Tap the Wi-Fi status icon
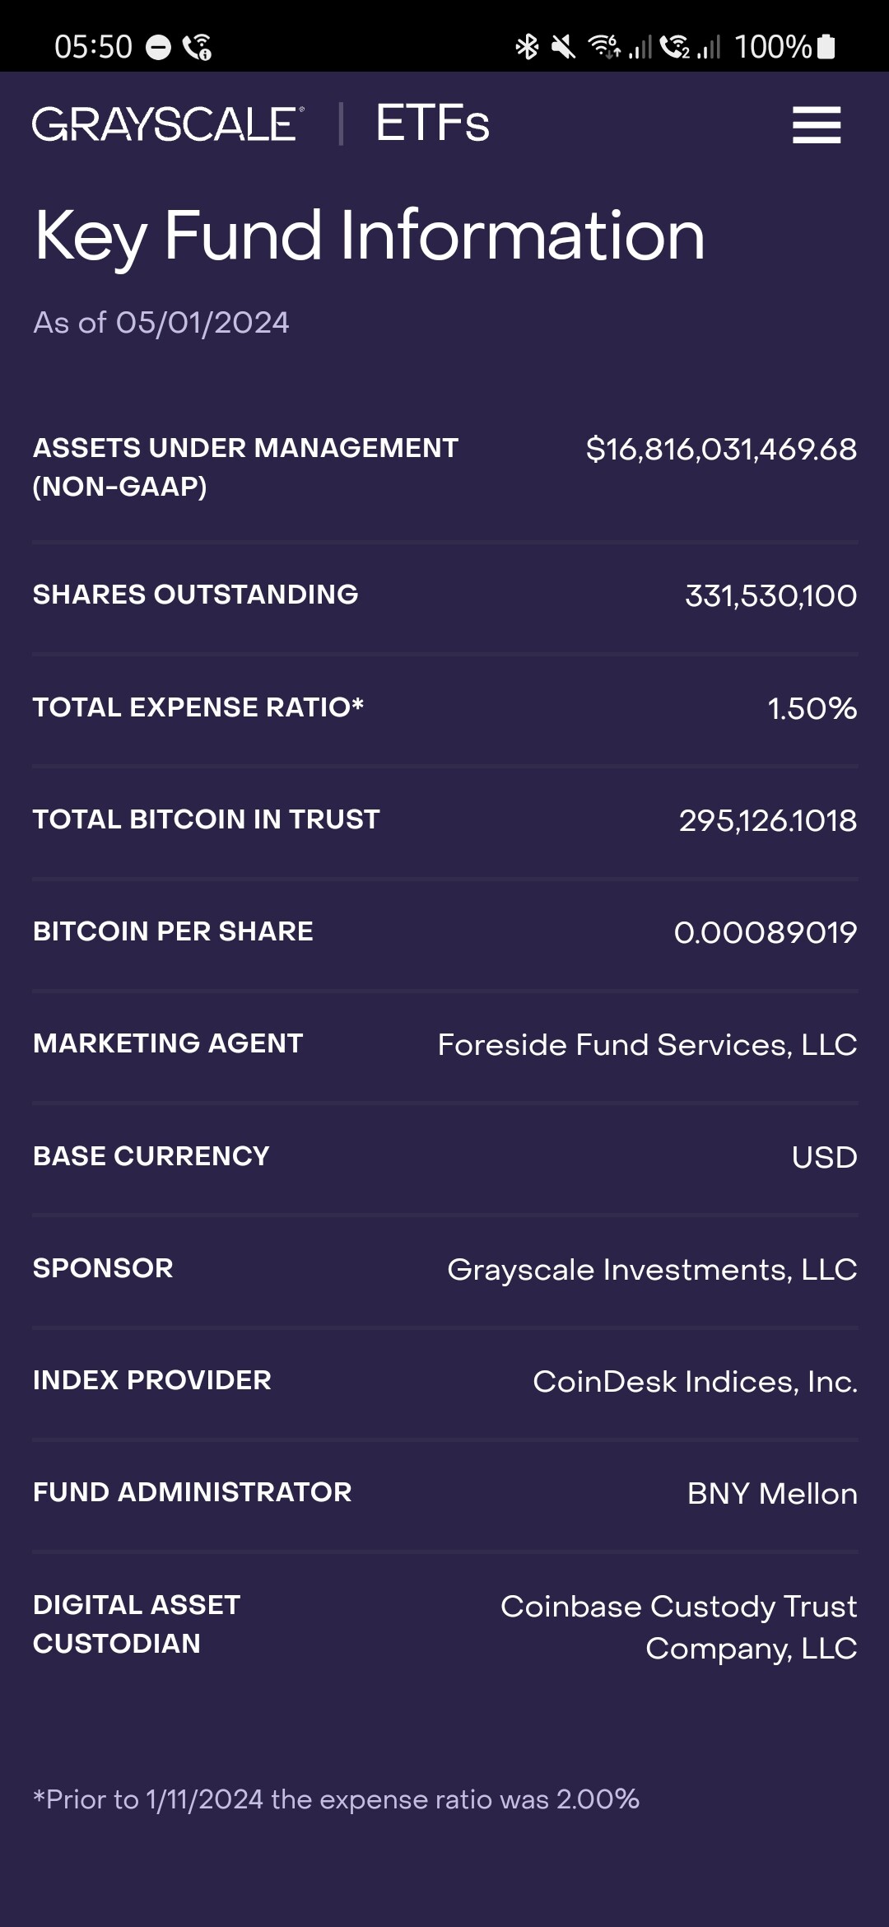Image resolution: width=889 pixels, height=1927 pixels. point(604,47)
